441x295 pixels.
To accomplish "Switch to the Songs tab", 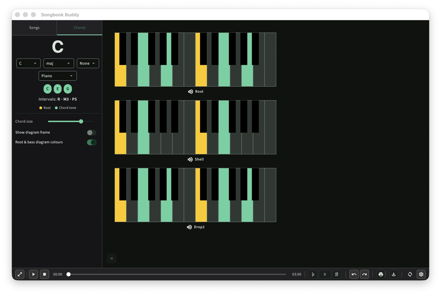I will click(x=34, y=28).
